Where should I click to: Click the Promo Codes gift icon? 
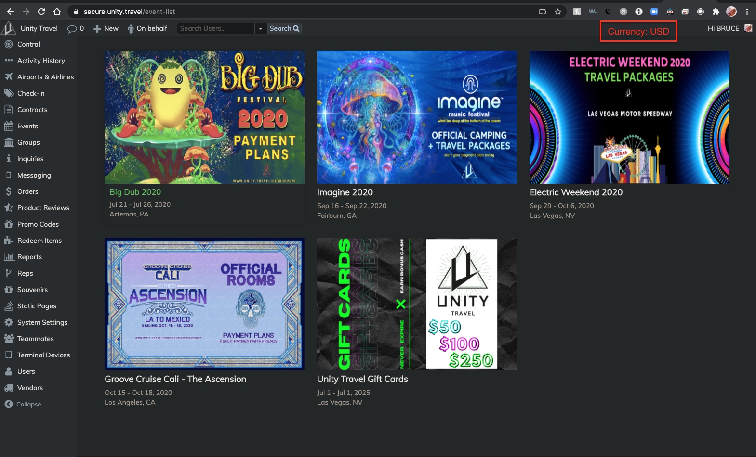point(9,224)
